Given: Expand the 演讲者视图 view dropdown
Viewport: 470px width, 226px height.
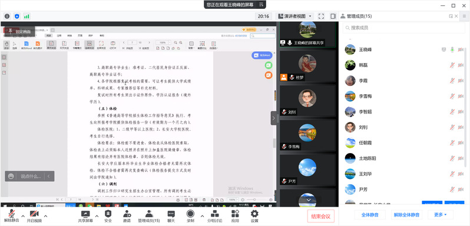Looking at the screenshot, I should tap(295, 16).
